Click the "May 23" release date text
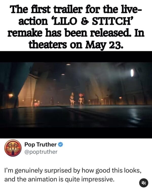Screen dimensions: 152x191 pyautogui.click(x=104, y=45)
